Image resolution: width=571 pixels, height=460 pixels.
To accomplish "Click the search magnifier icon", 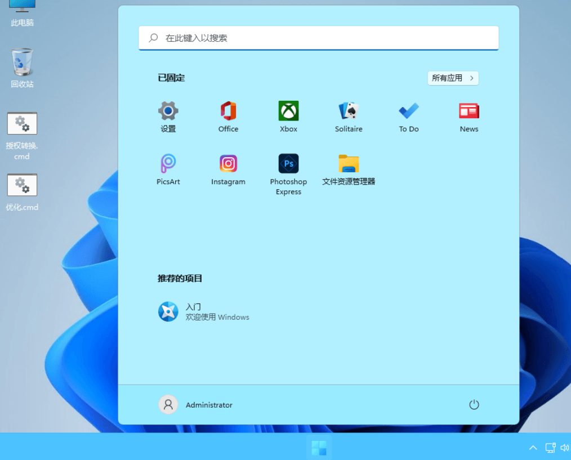I will [x=153, y=38].
